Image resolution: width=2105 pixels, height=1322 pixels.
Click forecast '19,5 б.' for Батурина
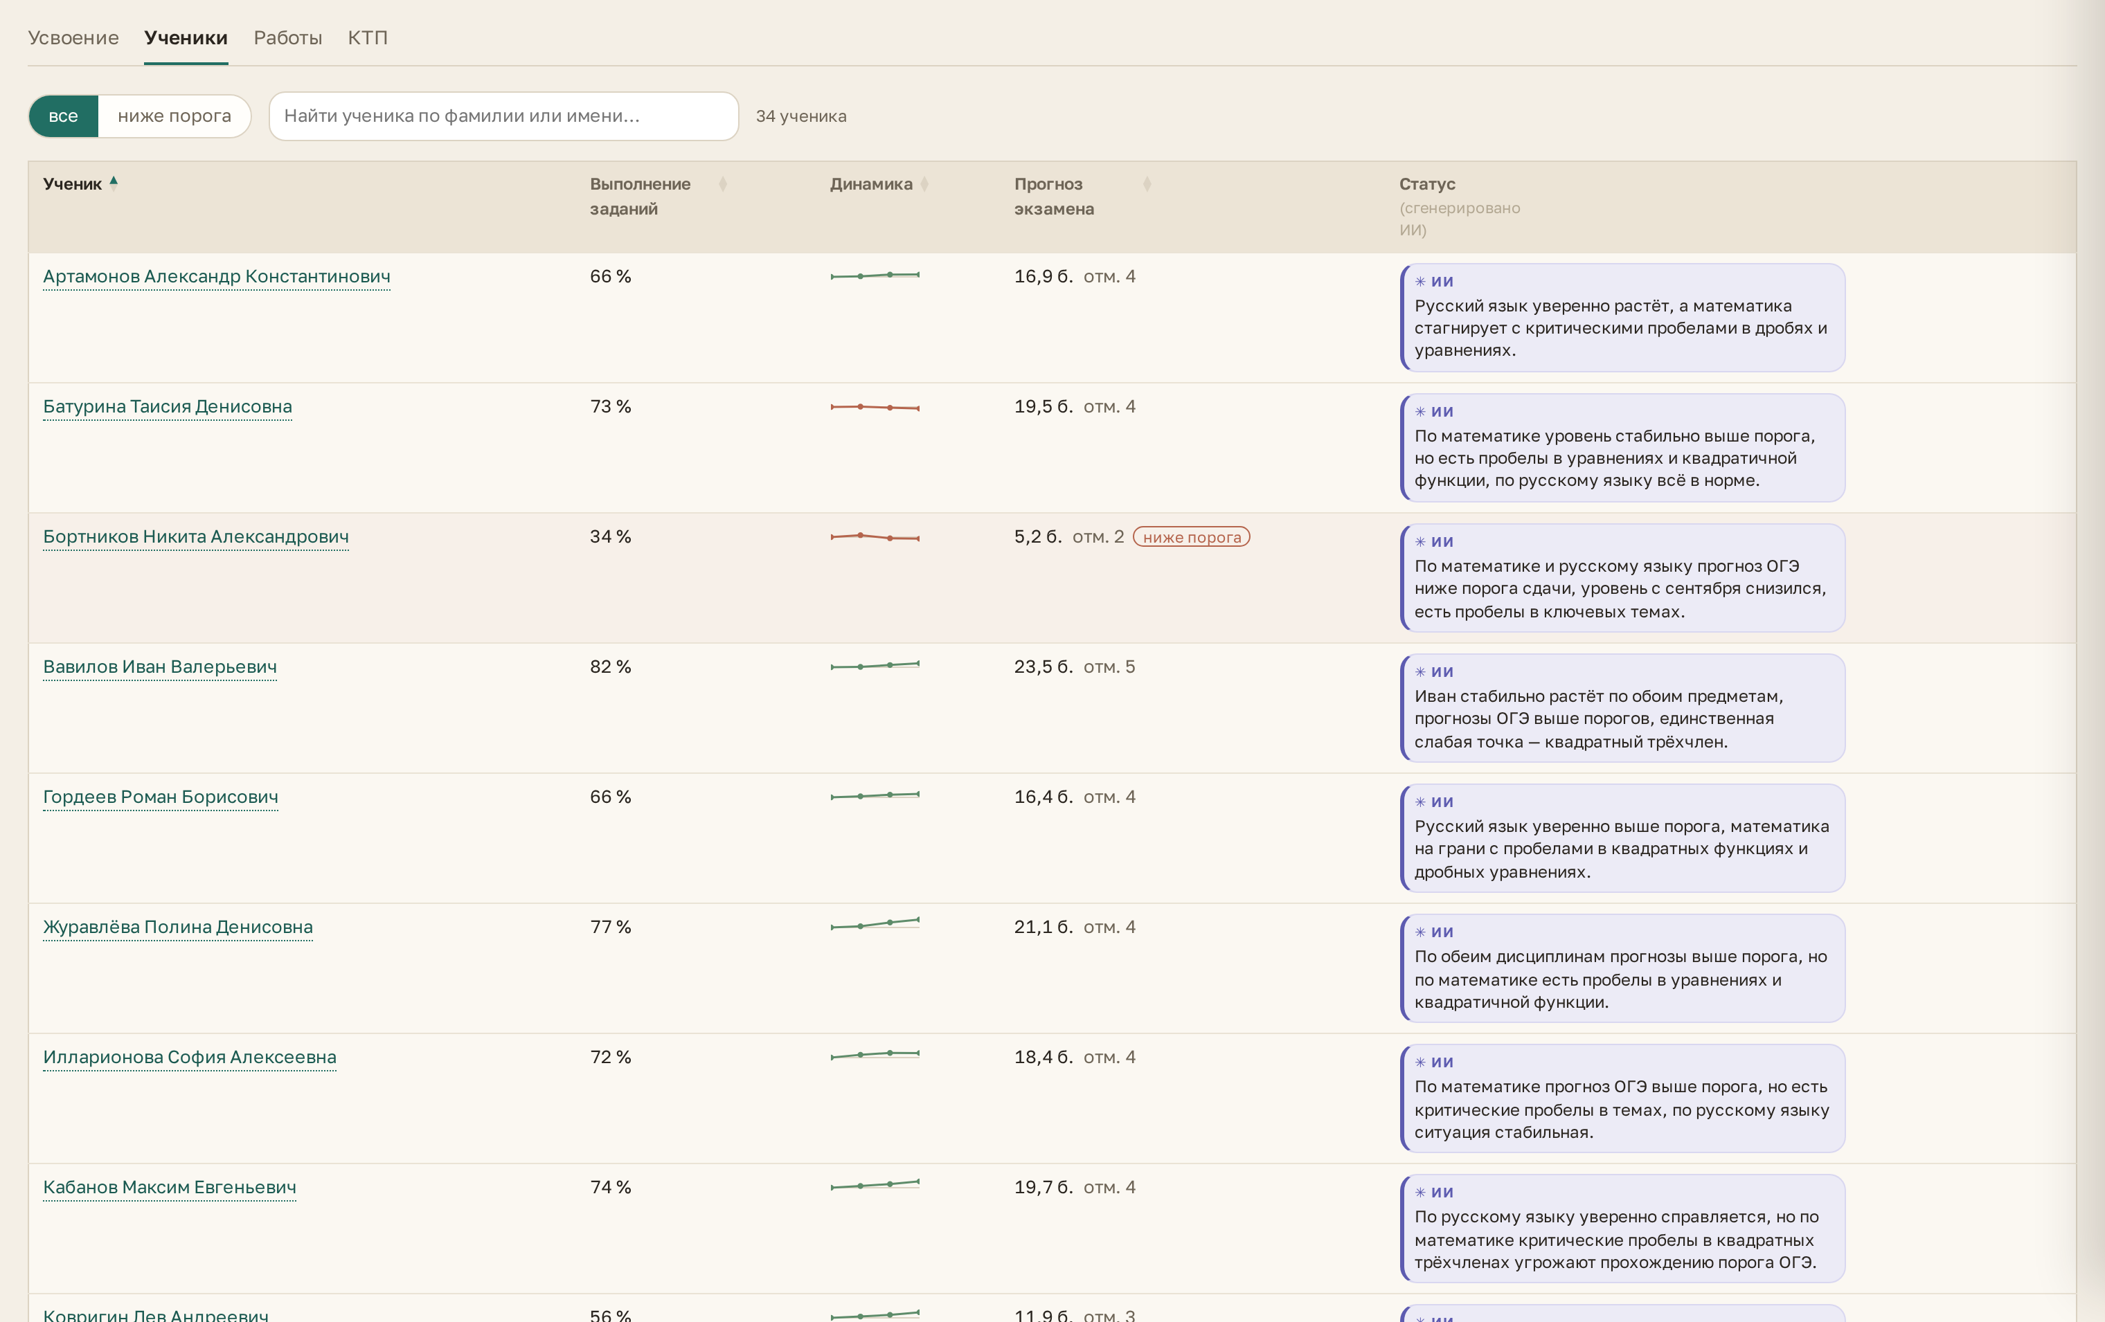tap(1043, 407)
